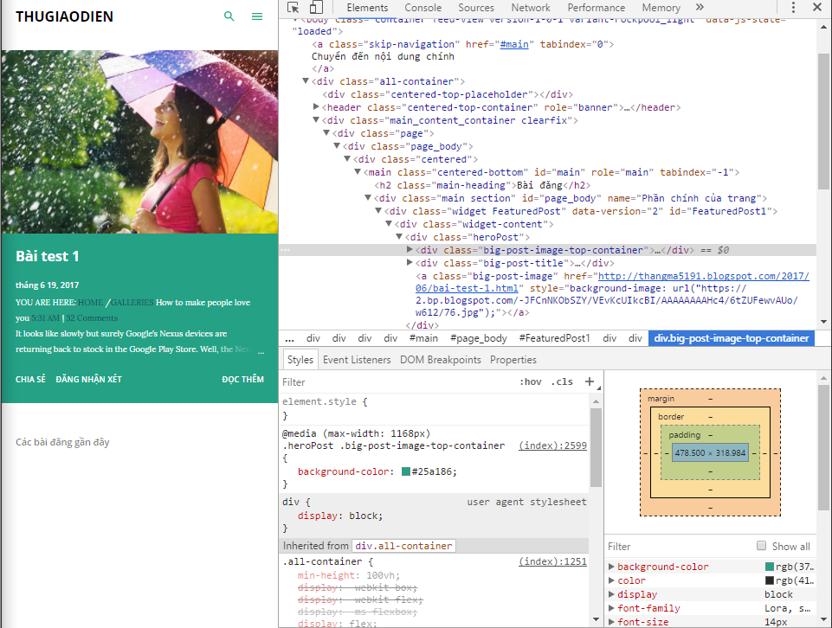
Task: Click the element.style rule block
Action: (x=434, y=408)
